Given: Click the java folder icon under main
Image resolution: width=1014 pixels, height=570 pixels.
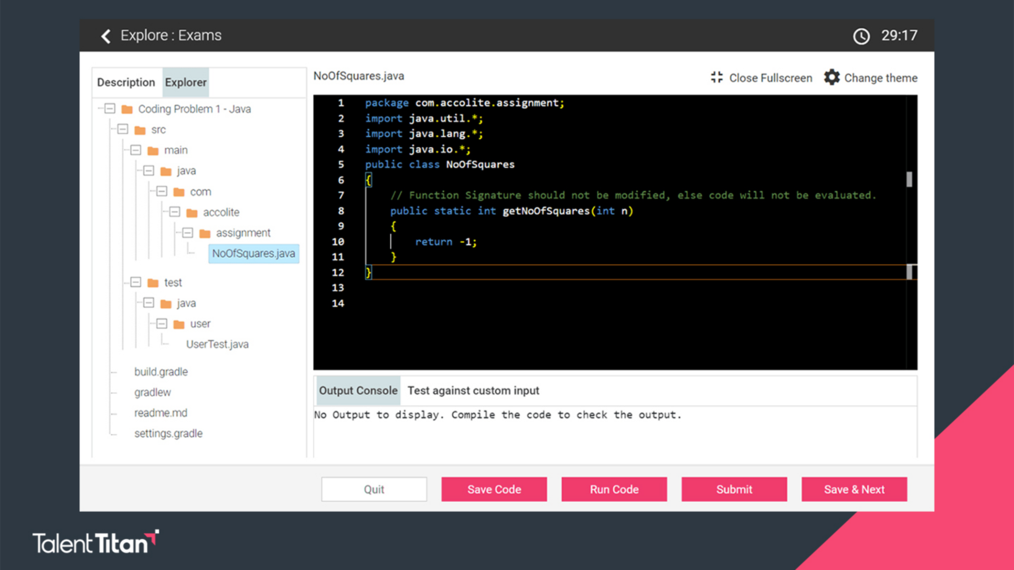Looking at the screenshot, I should 166,171.
